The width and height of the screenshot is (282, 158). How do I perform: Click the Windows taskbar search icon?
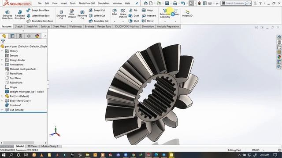click(x=11, y=155)
